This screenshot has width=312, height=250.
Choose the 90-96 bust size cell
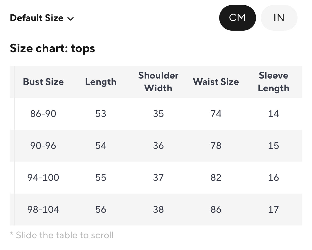tap(43, 146)
